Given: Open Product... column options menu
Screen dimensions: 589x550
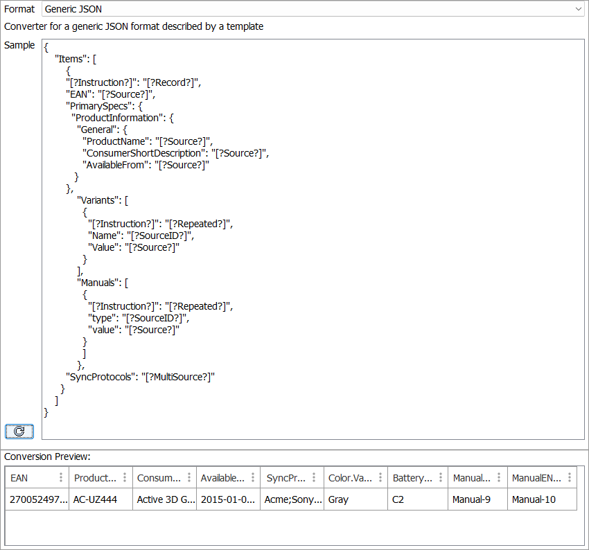Looking at the screenshot, I should pyautogui.click(x=125, y=477).
